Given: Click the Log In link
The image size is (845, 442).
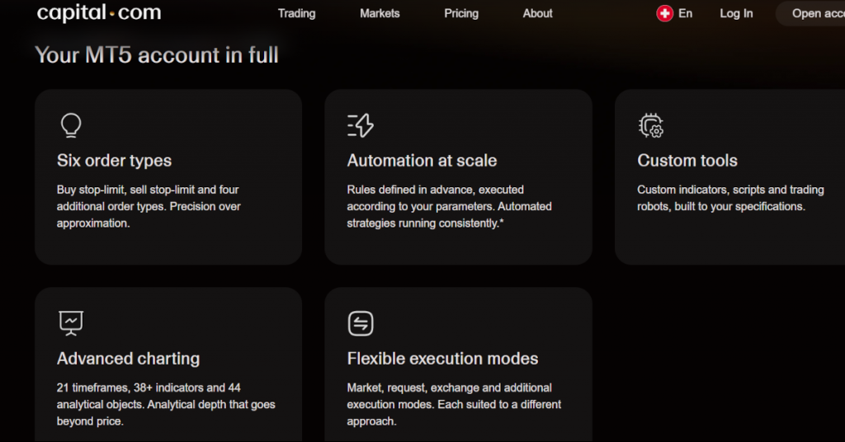Looking at the screenshot, I should point(736,13).
